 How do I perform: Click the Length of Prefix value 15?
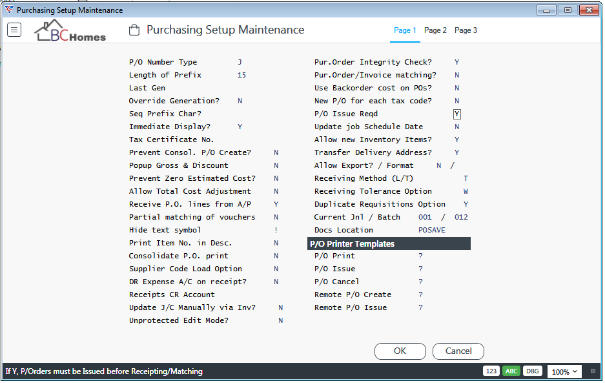point(241,75)
